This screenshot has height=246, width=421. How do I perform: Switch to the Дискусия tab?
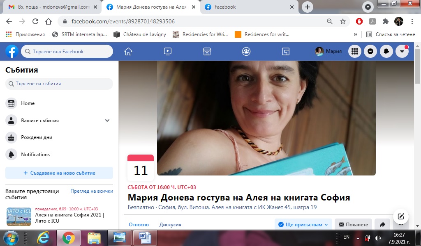tap(170, 224)
